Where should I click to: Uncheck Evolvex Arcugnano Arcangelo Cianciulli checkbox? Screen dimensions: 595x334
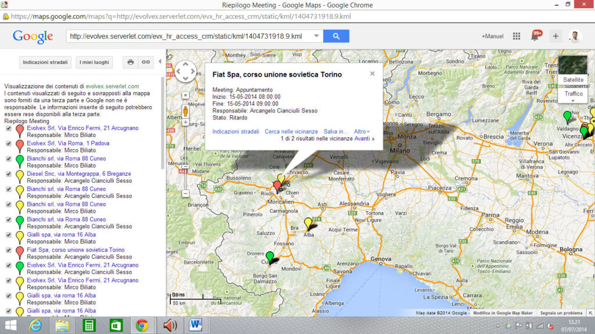tap(9, 265)
